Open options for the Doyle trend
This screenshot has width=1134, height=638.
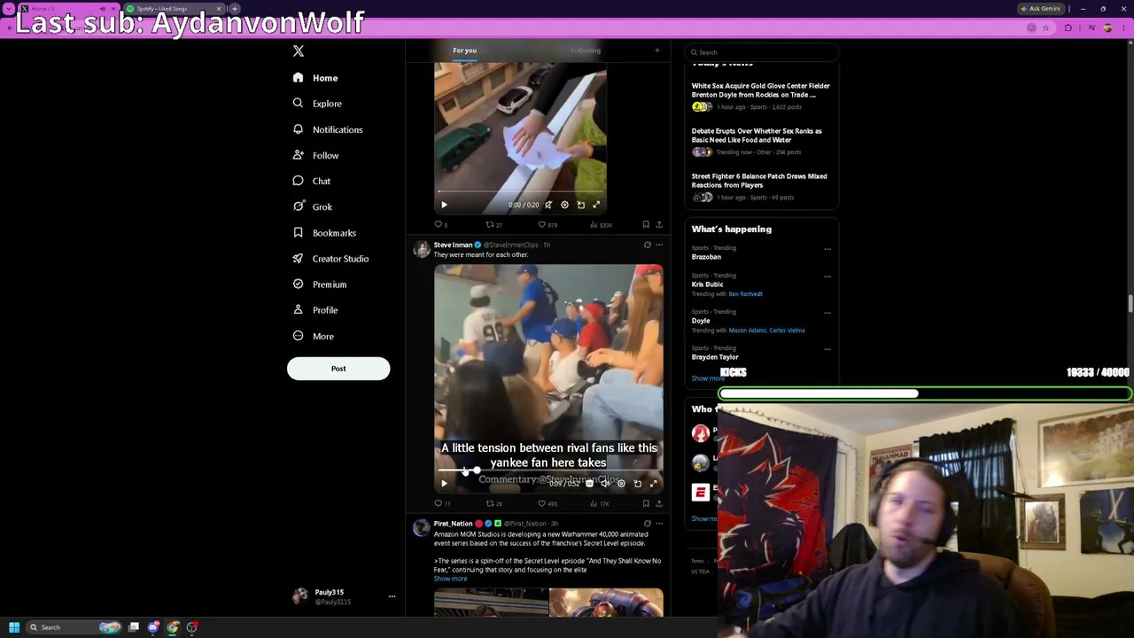click(x=827, y=313)
